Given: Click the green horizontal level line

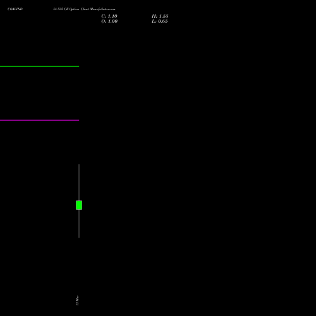Looking at the screenshot, I should tap(39, 66).
